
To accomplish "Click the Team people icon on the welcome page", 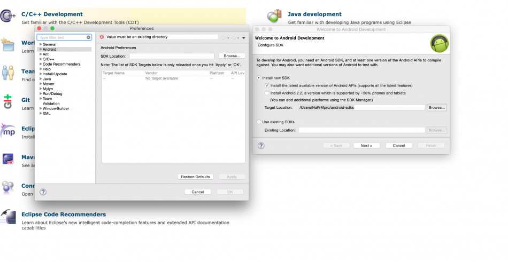I will pos(8,73).
